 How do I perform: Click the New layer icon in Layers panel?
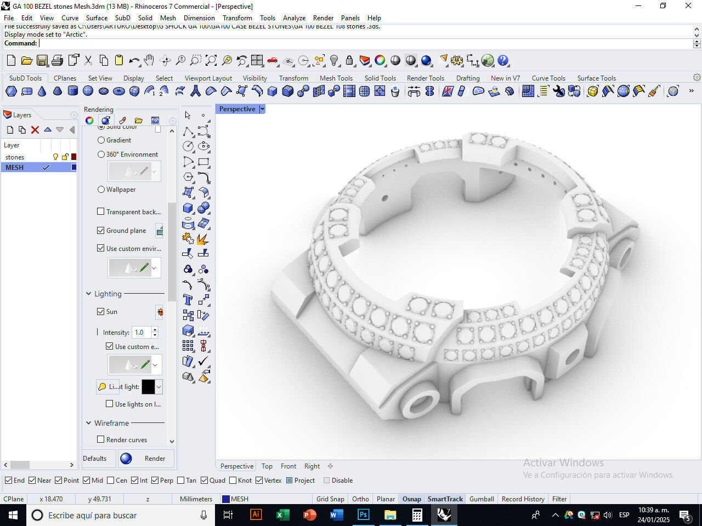(x=10, y=130)
